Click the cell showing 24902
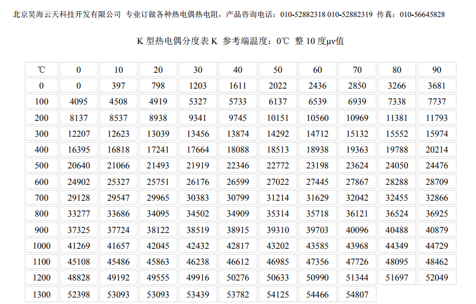 tap(79, 182)
